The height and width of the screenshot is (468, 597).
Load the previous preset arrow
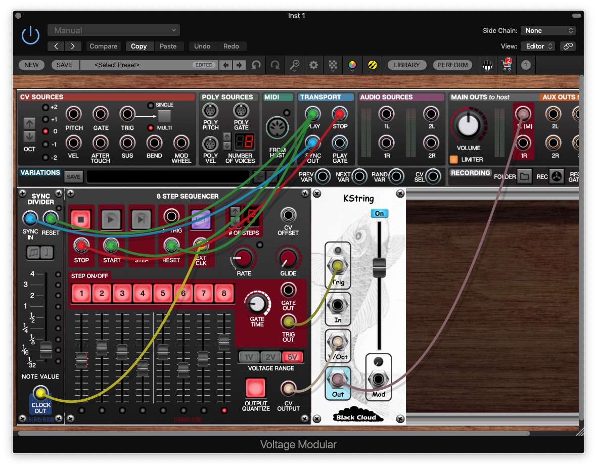tap(226, 65)
